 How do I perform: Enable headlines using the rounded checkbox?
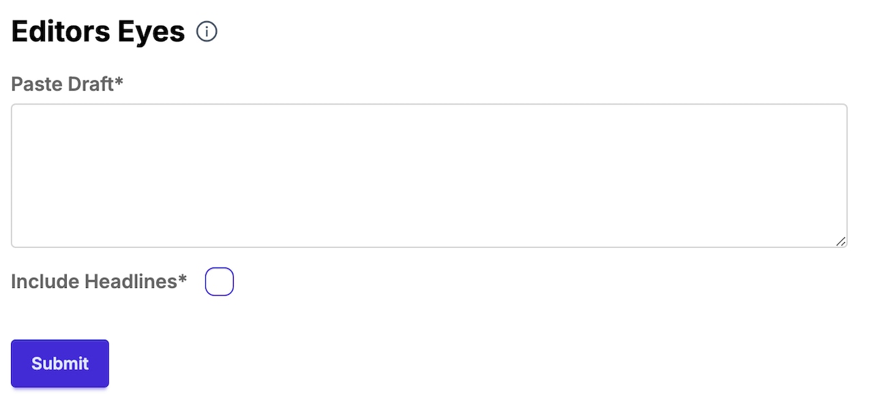click(220, 282)
